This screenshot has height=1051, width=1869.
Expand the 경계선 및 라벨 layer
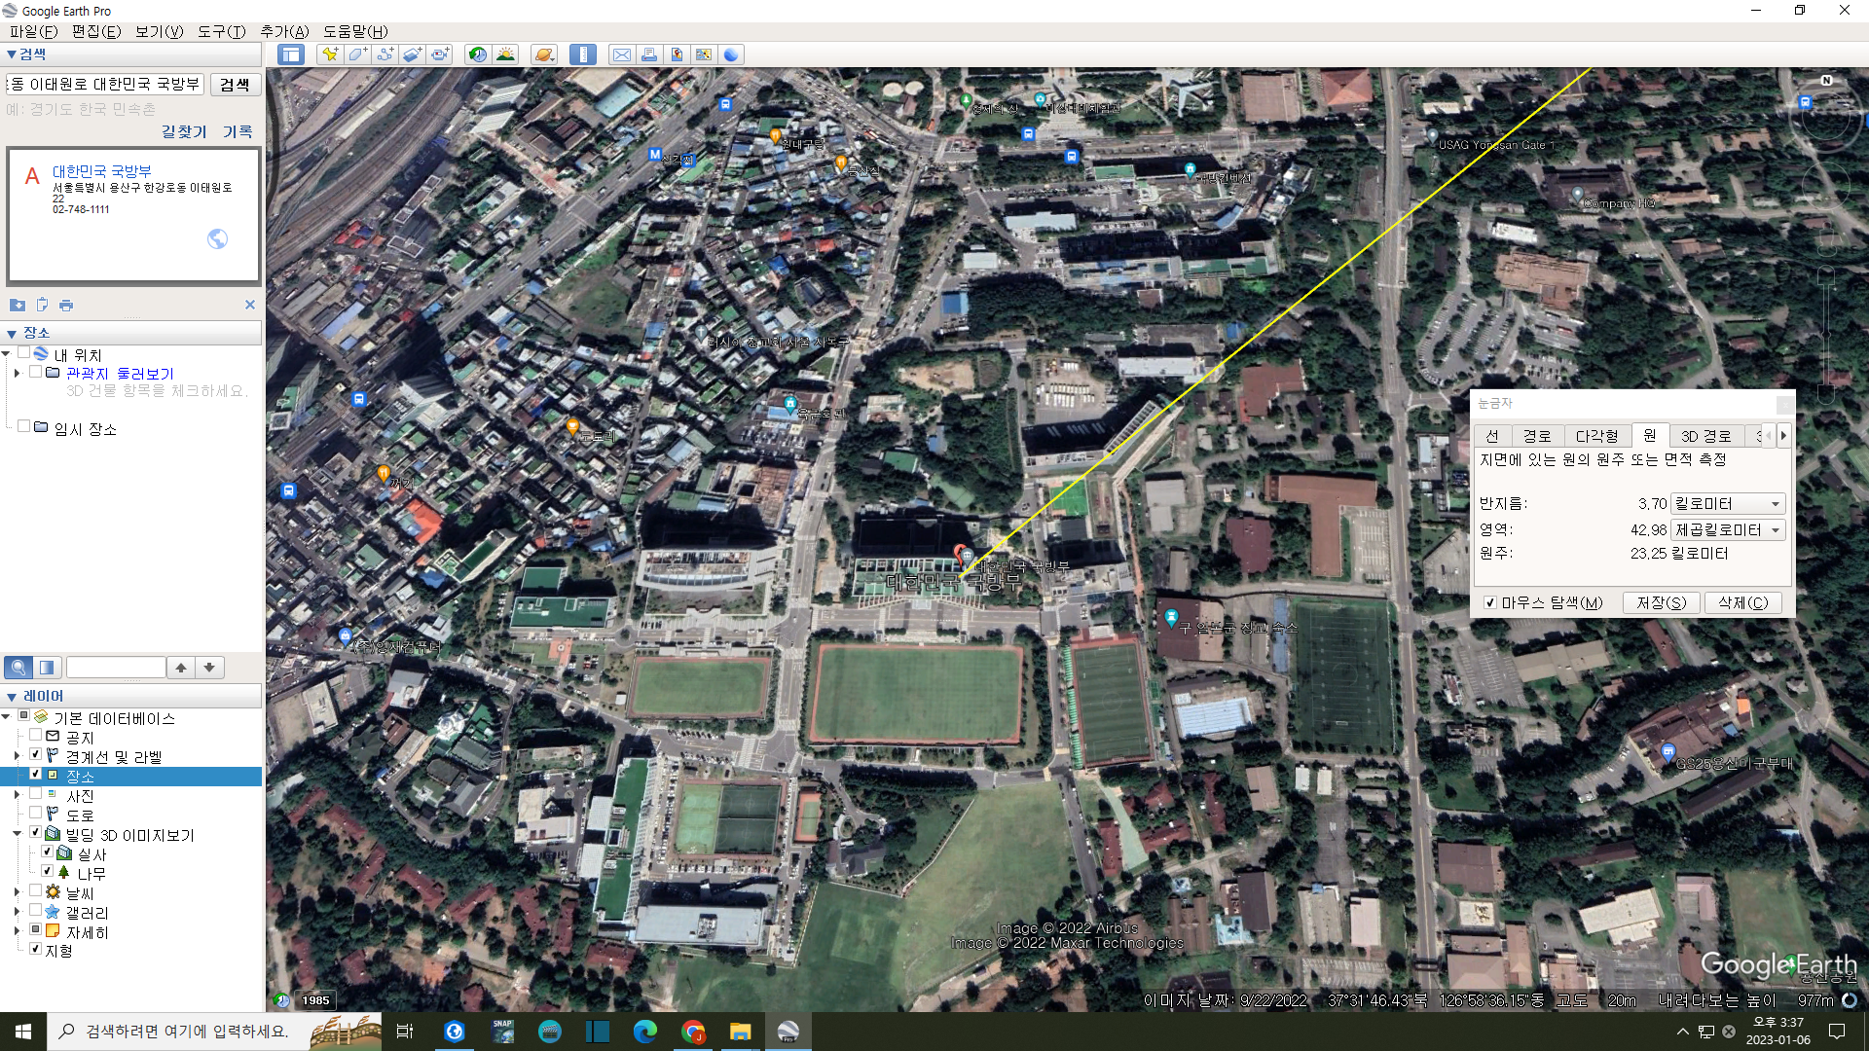tap(17, 756)
